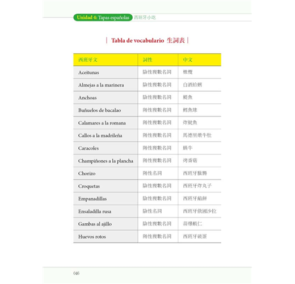Click the Anchoas table cell

106,98
